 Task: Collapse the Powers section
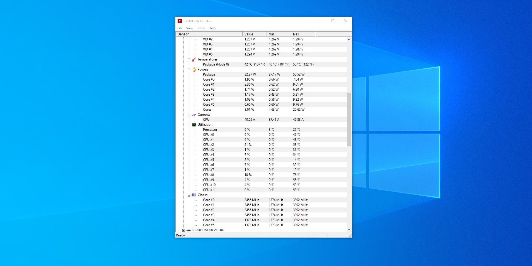coord(189,70)
